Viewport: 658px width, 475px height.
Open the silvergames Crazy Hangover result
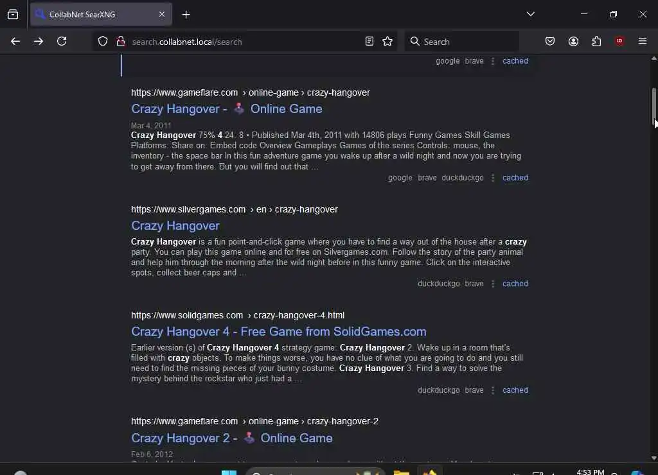[x=175, y=226]
